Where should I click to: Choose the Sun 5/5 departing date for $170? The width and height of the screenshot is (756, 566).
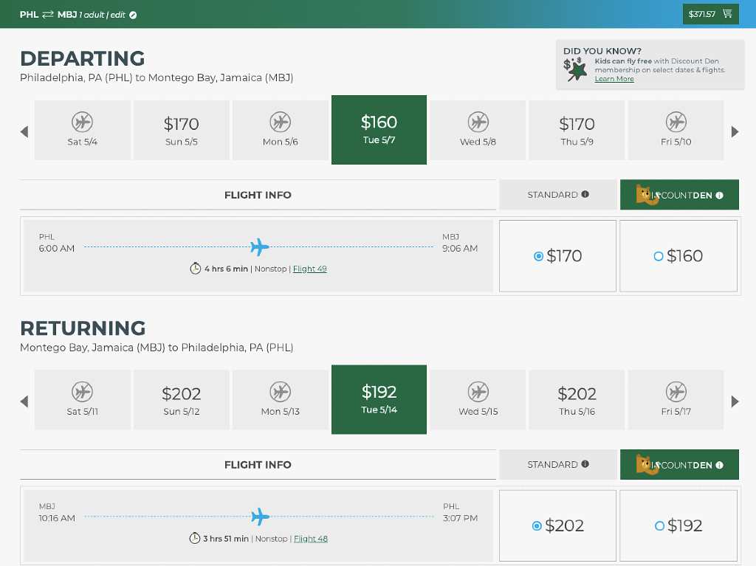182,130
